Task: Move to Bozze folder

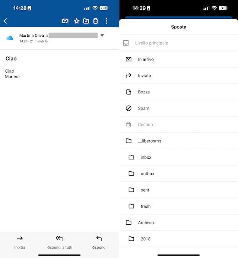Action: (x=179, y=92)
